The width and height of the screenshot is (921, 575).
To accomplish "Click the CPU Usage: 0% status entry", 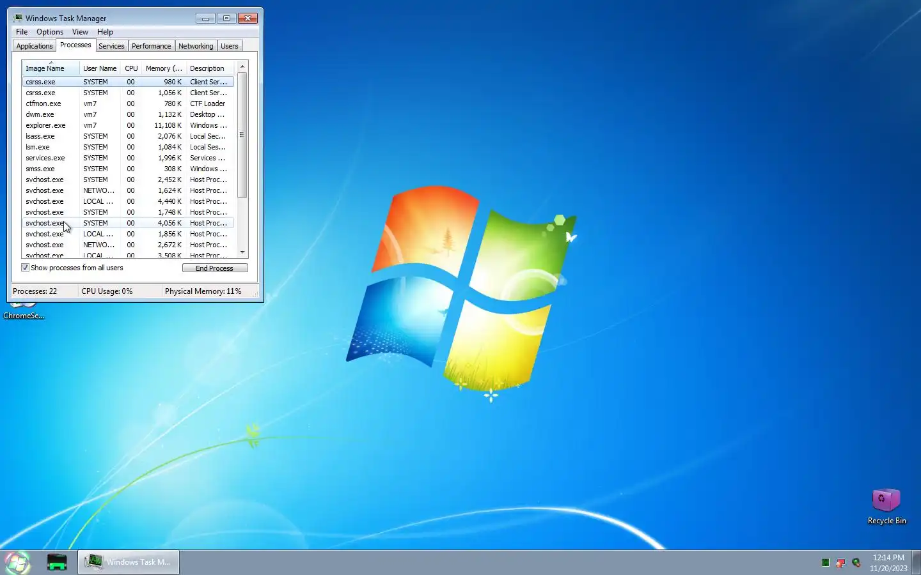I will 107,291.
